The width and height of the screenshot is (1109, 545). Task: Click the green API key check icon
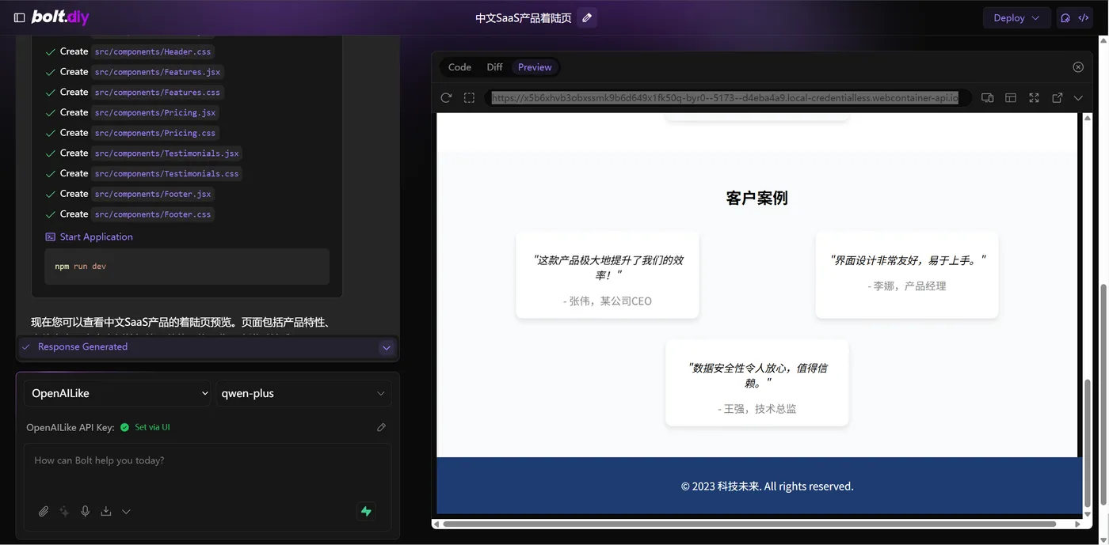click(x=124, y=427)
